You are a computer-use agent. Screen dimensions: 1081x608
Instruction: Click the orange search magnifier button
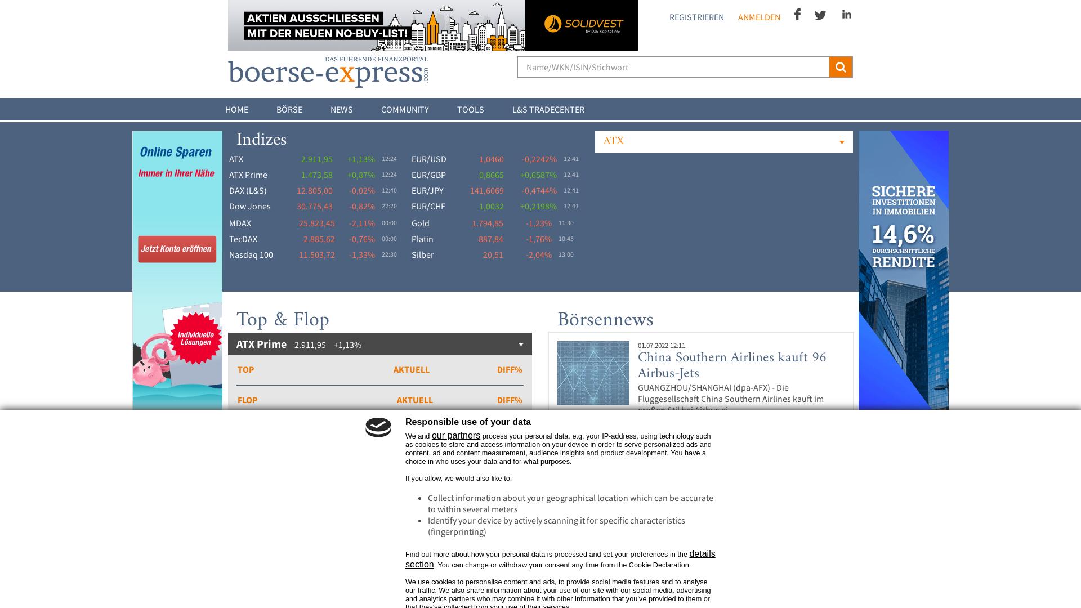click(x=841, y=67)
